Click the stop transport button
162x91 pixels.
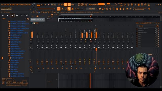[x=45, y=5]
